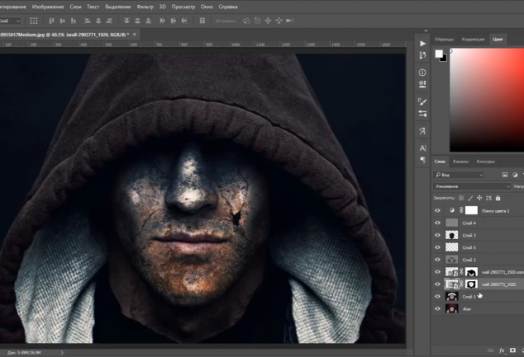Filter layers by pixel layers icon
Viewport: 524px width, 357px height.
[x=505, y=175]
